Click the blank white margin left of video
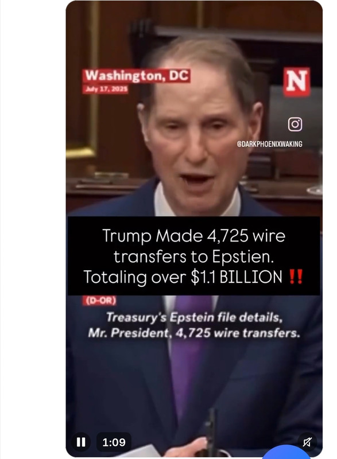 point(33,229)
